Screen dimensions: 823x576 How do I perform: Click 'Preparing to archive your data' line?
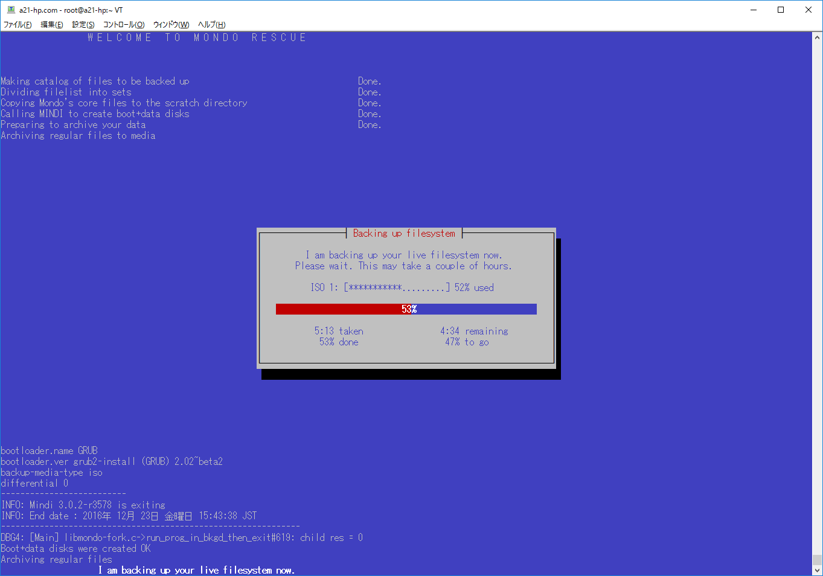73,124
